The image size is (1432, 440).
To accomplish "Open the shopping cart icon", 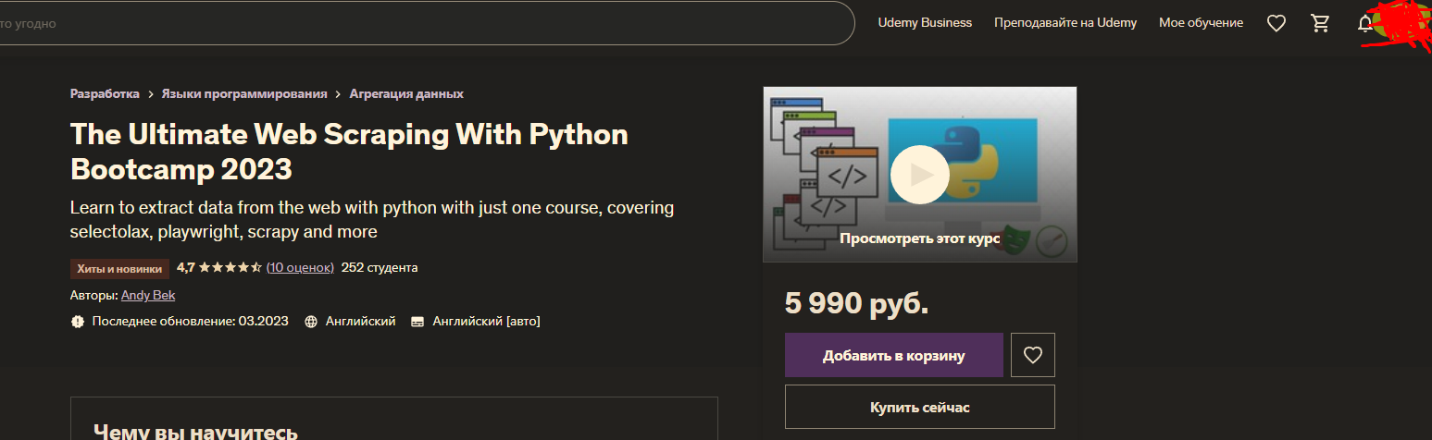I will click(1321, 23).
